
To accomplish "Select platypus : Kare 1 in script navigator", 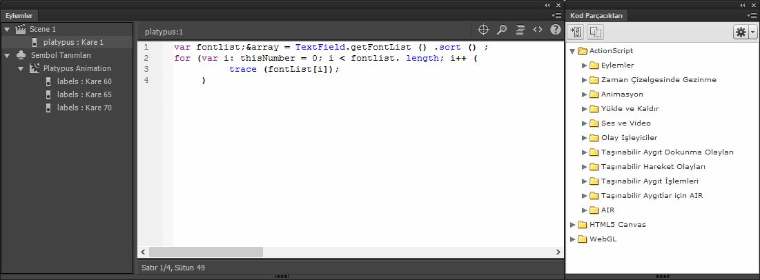I will 67,42.
